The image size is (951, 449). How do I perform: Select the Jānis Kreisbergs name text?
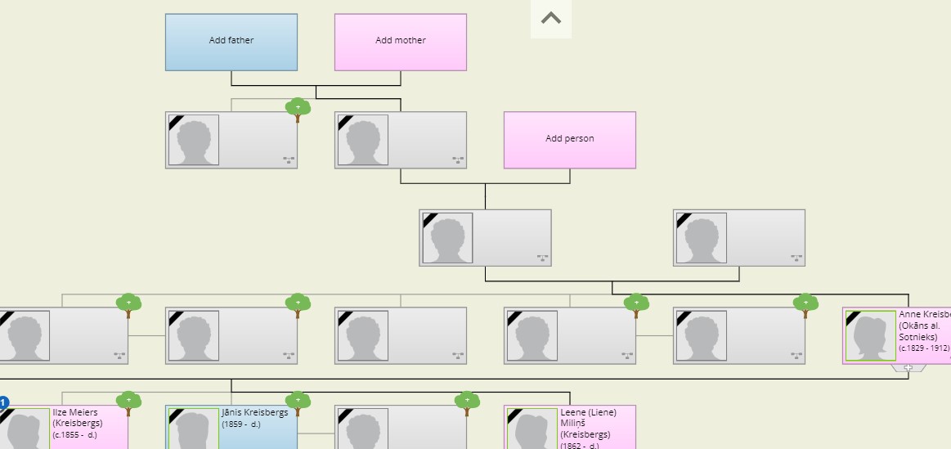254,413
